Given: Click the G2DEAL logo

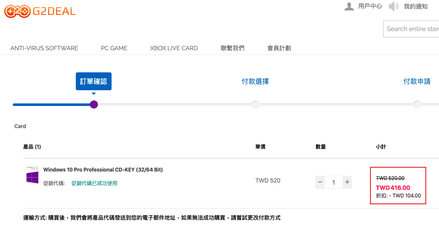Looking at the screenshot, I should point(40,11).
